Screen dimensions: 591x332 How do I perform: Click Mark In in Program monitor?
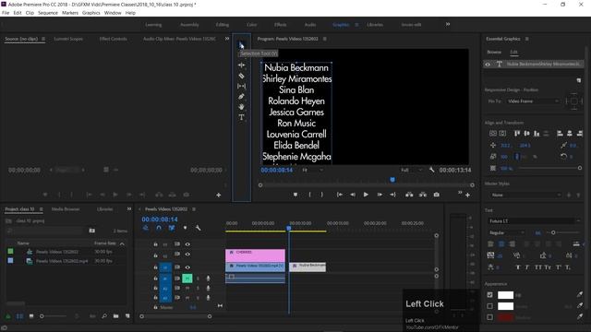[x=309, y=195]
